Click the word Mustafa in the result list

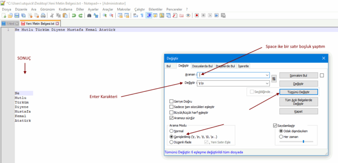coord(23,111)
